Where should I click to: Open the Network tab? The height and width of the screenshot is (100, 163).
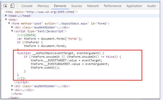pyautogui.click(x=93, y=6)
